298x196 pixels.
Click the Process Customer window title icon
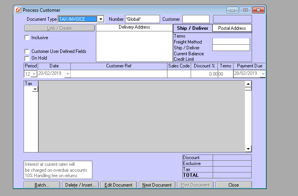(18, 10)
